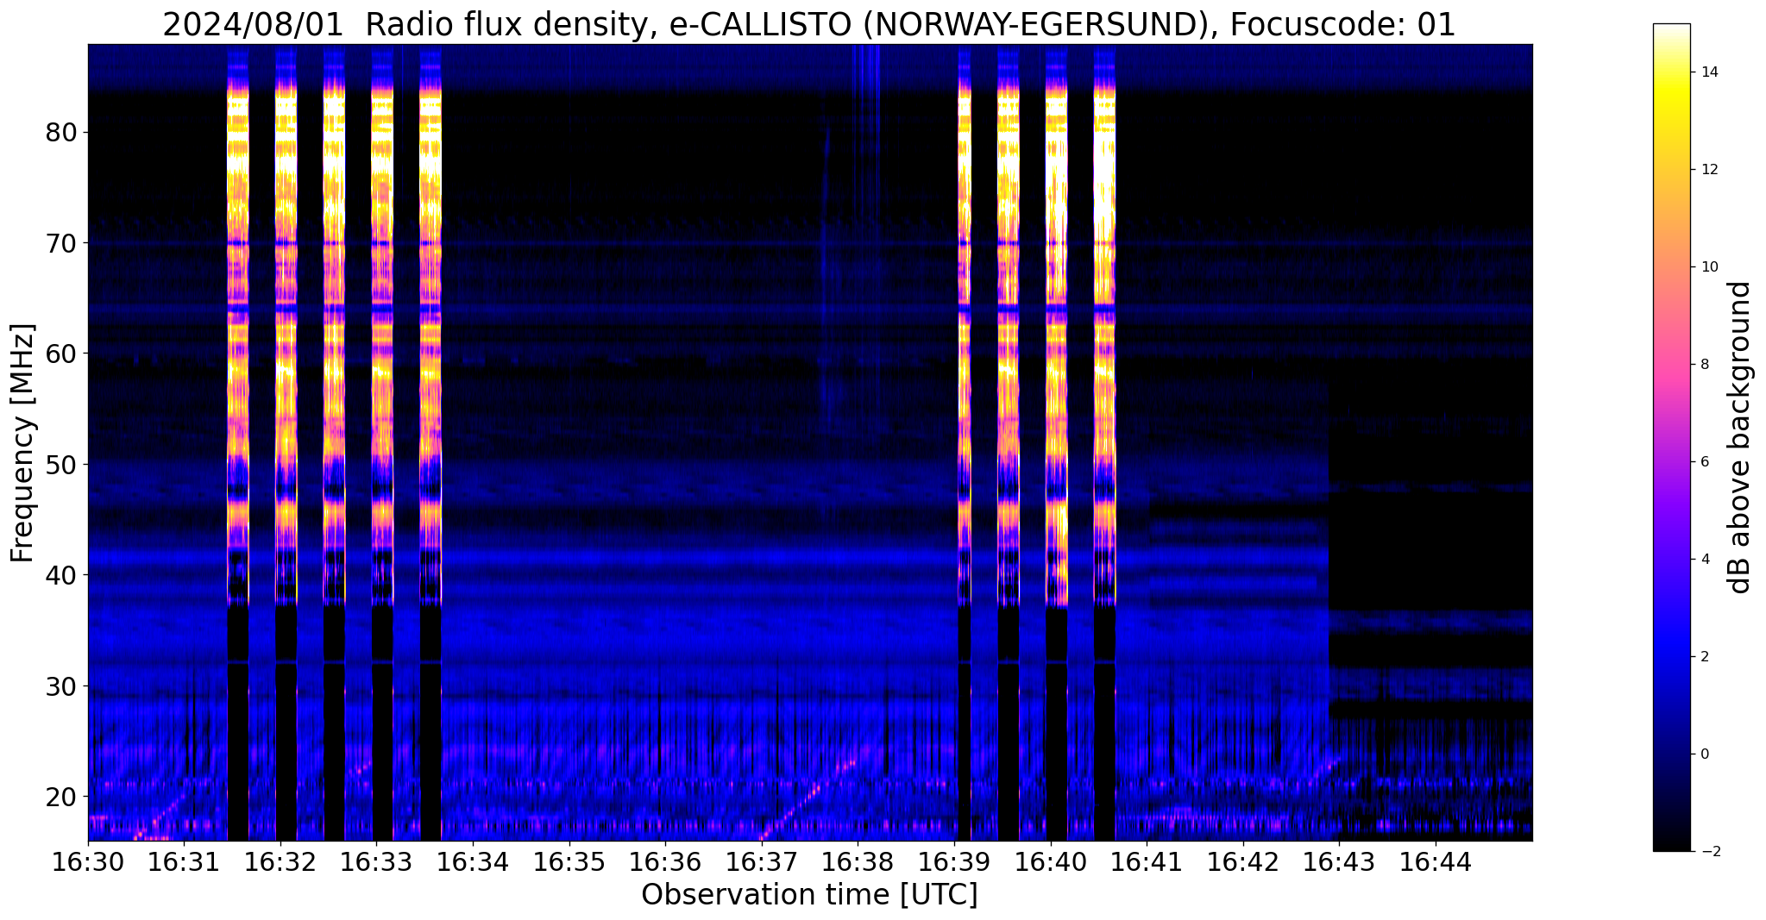Viewport: 1766px width, 920px height.
Task: Click the 'dB above background' colorbar label
Action: pos(1740,437)
